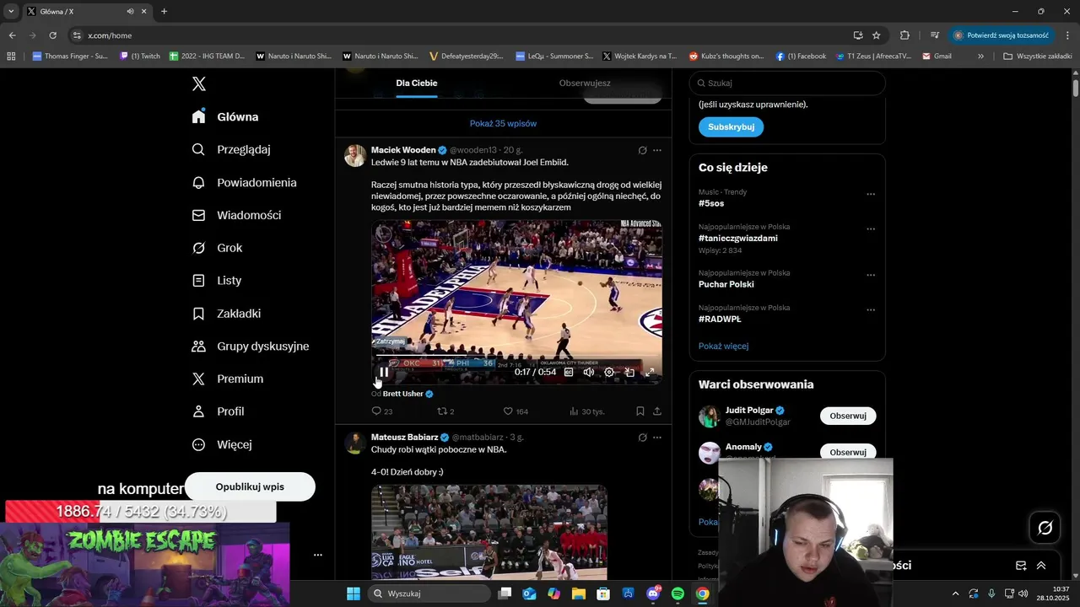The width and height of the screenshot is (1080, 607).
Task: Follow Anomaly with Obserwuj
Action: pos(848,452)
